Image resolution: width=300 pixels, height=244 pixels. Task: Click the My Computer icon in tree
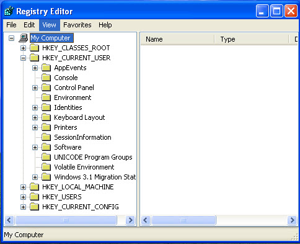pyautogui.click(x=24, y=38)
